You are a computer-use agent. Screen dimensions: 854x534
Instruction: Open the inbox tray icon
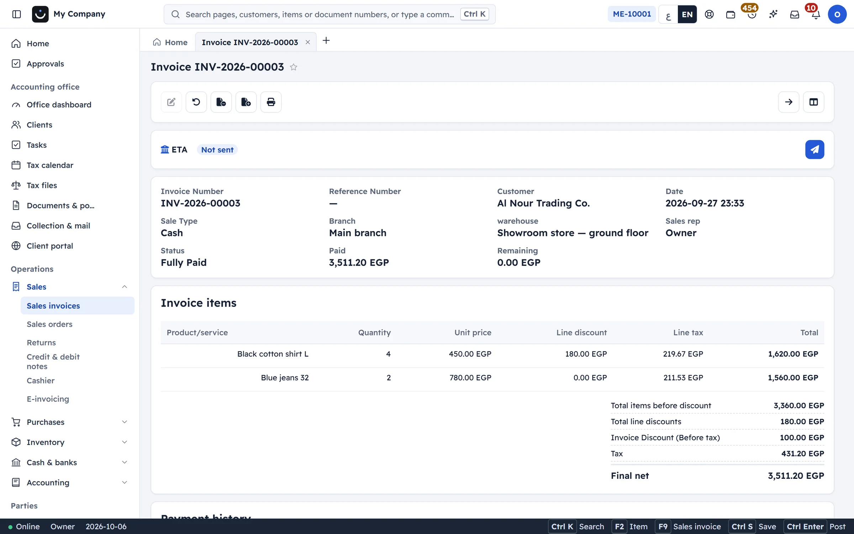click(x=794, y=14)
